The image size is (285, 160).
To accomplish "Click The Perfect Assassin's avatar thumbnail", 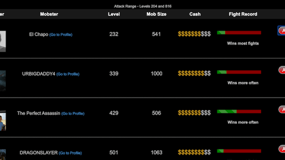I will pos(3,120).
